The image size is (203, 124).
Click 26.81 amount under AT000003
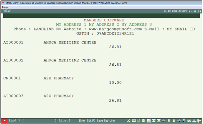[115, 101]
